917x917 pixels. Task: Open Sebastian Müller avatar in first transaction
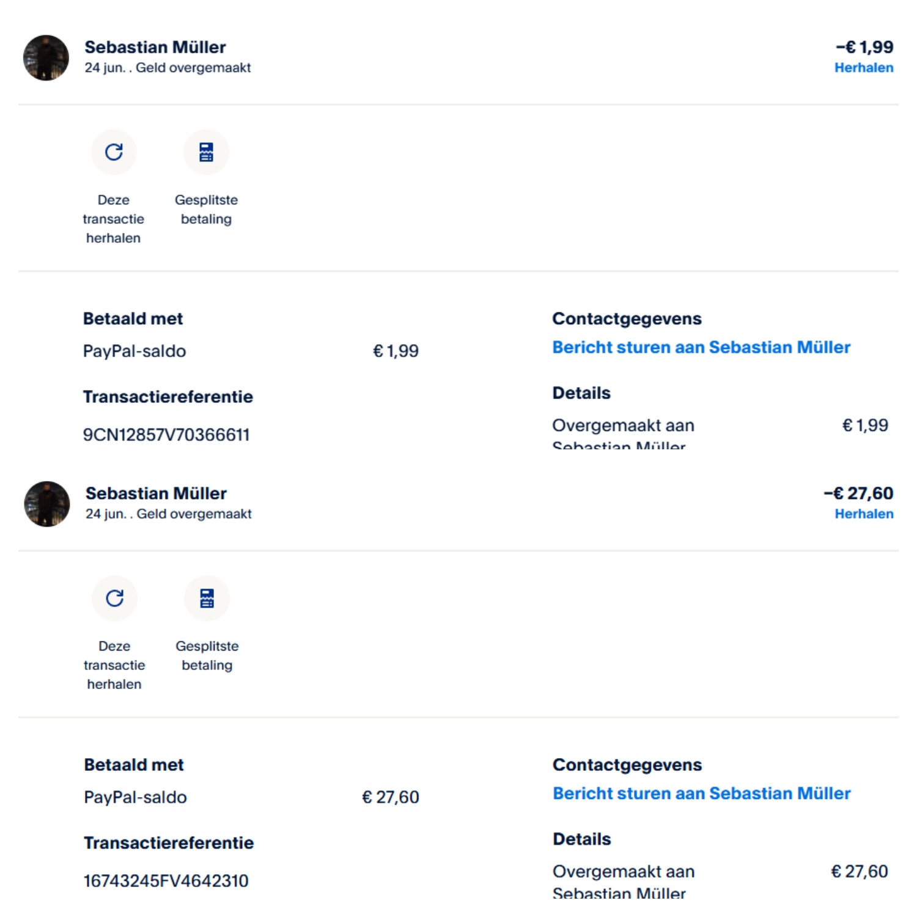click(46, 57)
